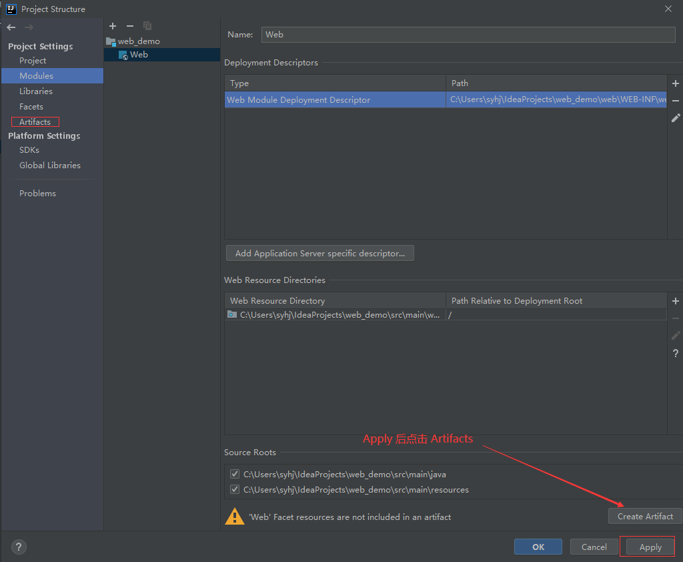Click the '/' relative path cell
The image size is (683, 562).
(x=556, y=315)
